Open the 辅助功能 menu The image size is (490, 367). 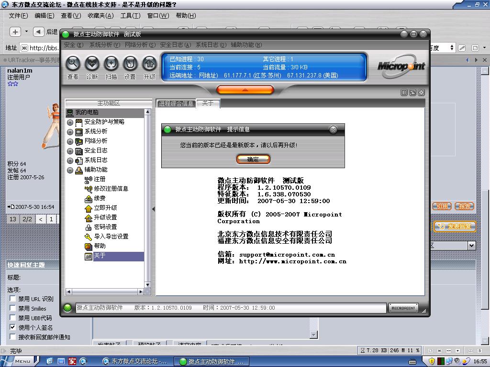click(246, 45)
